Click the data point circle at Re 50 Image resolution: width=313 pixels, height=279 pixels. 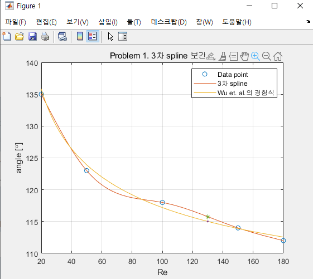[x=86, y=170]
